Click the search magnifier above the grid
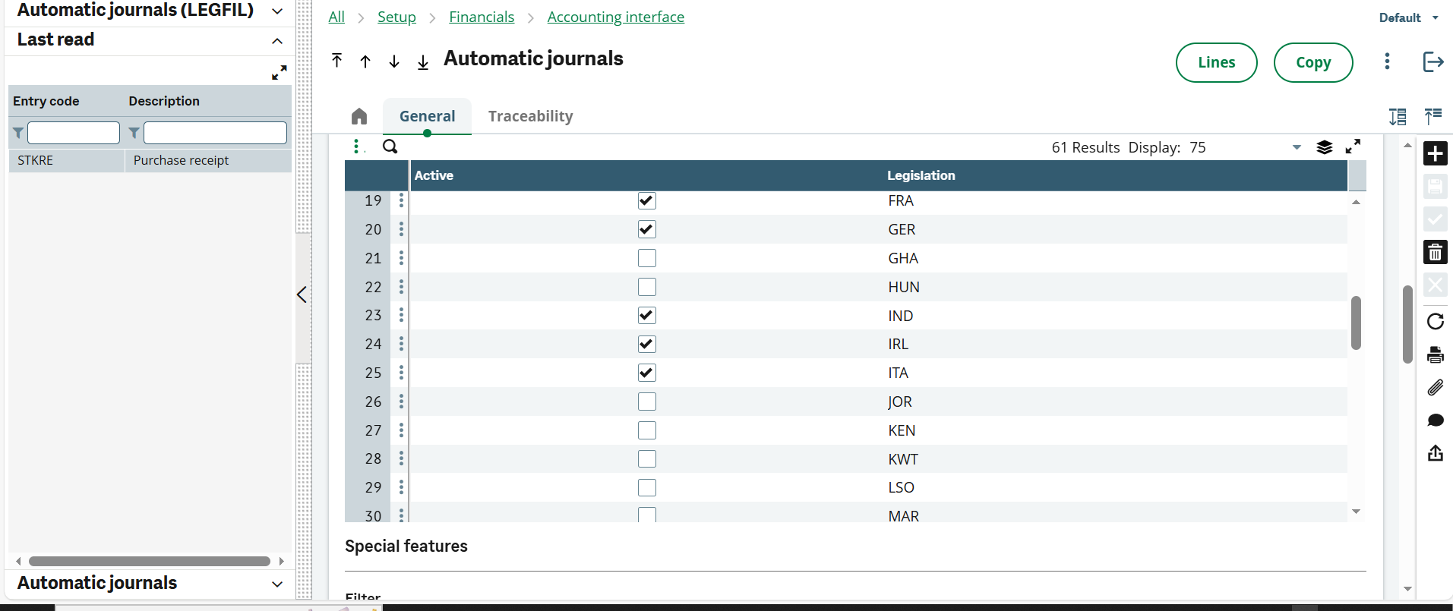Viewport: 1453px width, 611px height. (x=390, y=146)
